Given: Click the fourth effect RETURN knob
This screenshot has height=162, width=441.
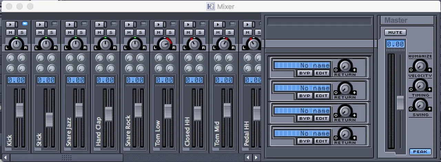Looking at the screenshot, I should [x=345, y=134].
